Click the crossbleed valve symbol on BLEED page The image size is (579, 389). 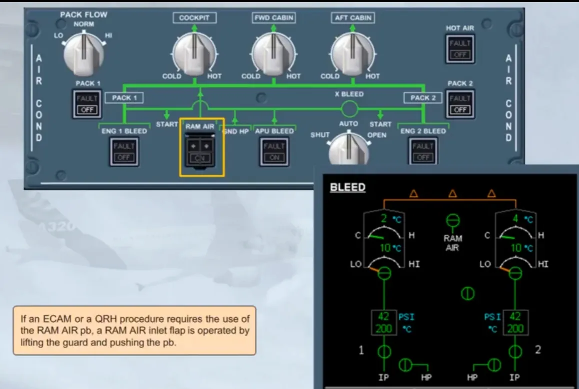[468, 294]
